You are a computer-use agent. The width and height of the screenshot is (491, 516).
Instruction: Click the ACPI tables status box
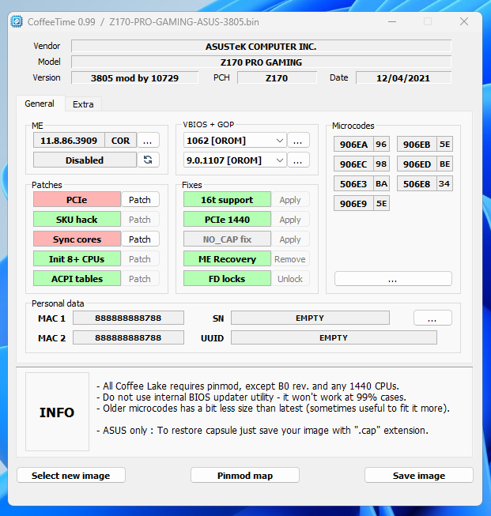[x=77, y=279]
